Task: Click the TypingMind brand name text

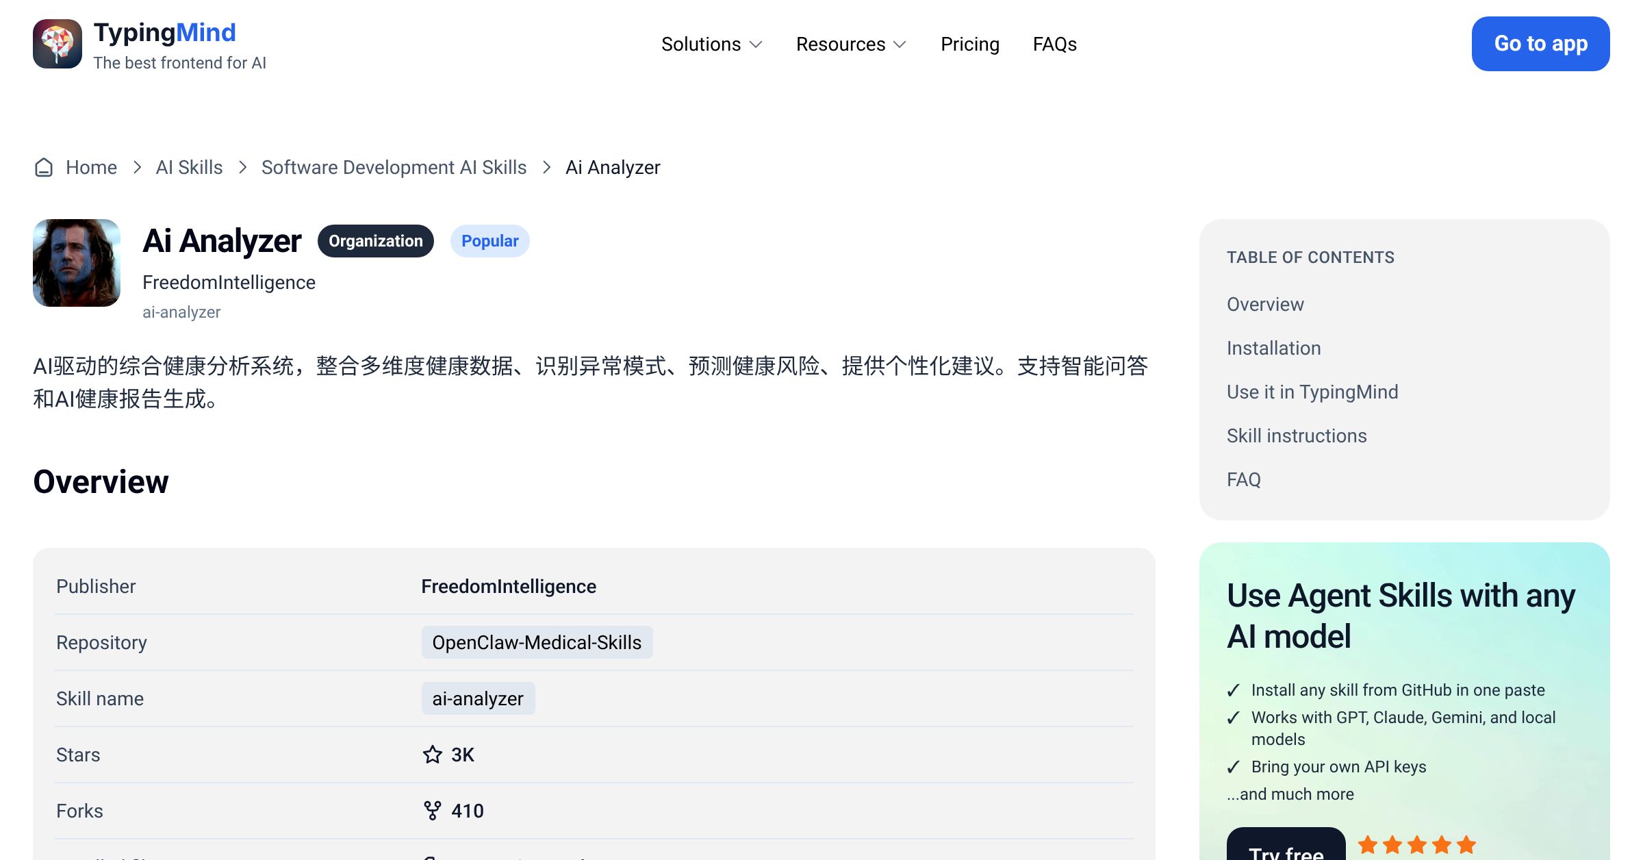Action: click(164, 32)
